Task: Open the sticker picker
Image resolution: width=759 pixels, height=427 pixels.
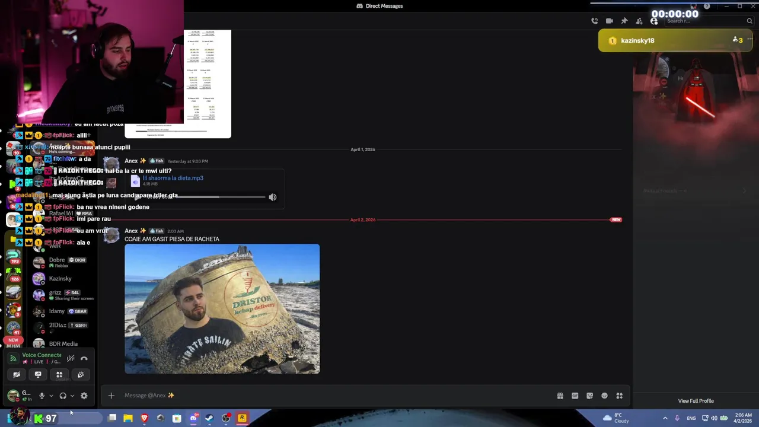Action: [x=589, y=396]
